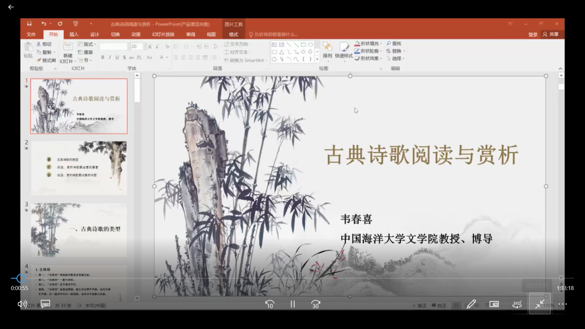Open Shape Fill (形状填充) tool
Viewport: 585px width, 329px height.
[367, 44]
